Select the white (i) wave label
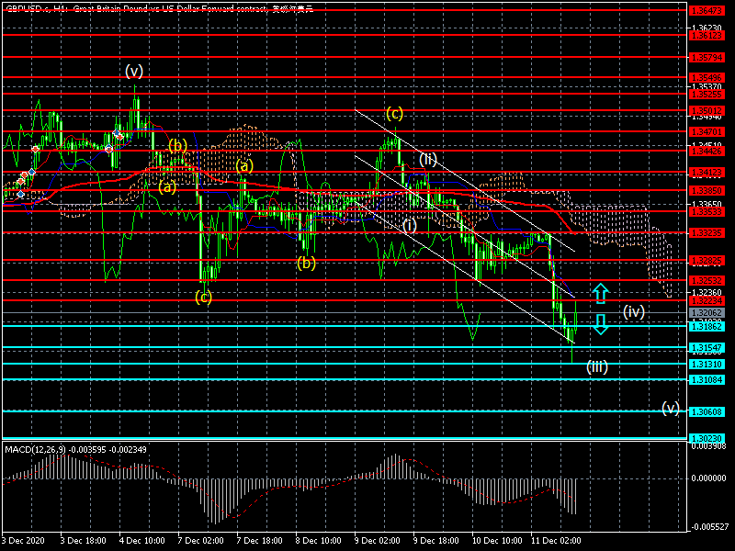Viewport: 735px width, 551px height. tap(410, 225)
